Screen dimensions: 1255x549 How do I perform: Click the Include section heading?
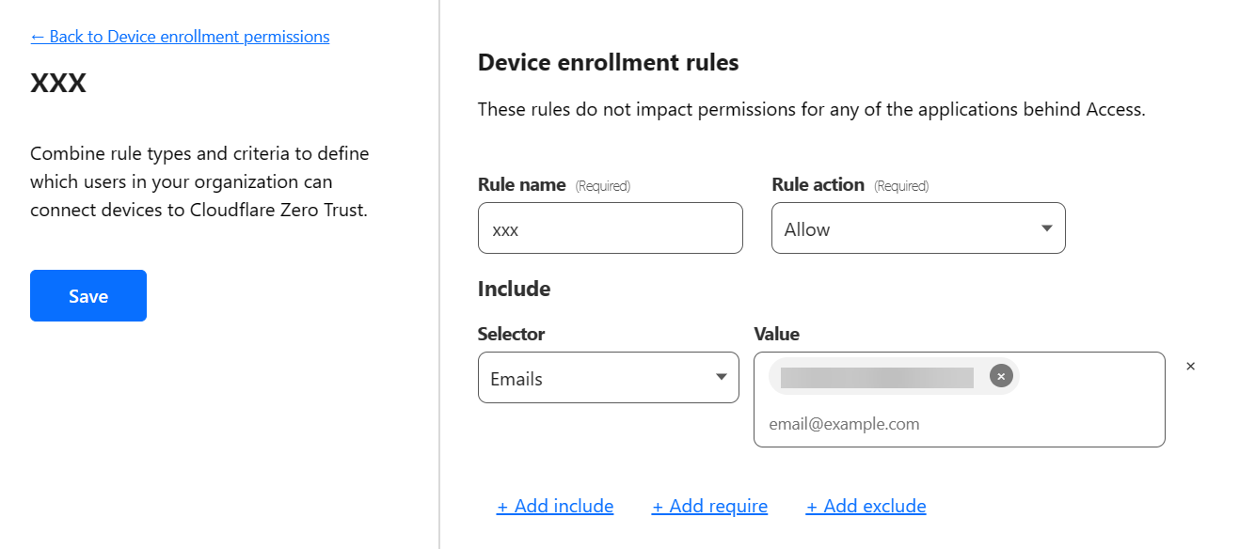514,289
